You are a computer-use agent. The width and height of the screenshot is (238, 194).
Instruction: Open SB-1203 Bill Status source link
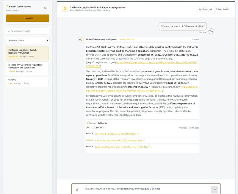pos(115,134)
